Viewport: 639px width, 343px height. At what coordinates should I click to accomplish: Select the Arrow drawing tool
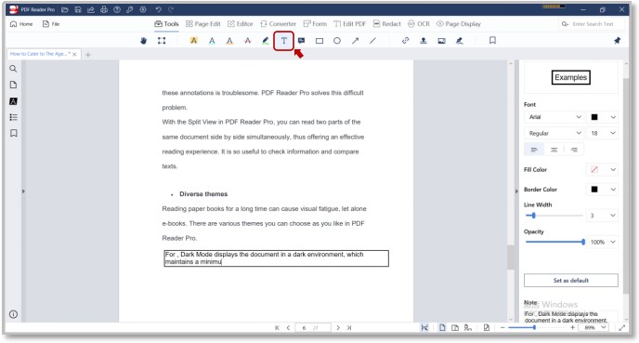click(356, 41)
